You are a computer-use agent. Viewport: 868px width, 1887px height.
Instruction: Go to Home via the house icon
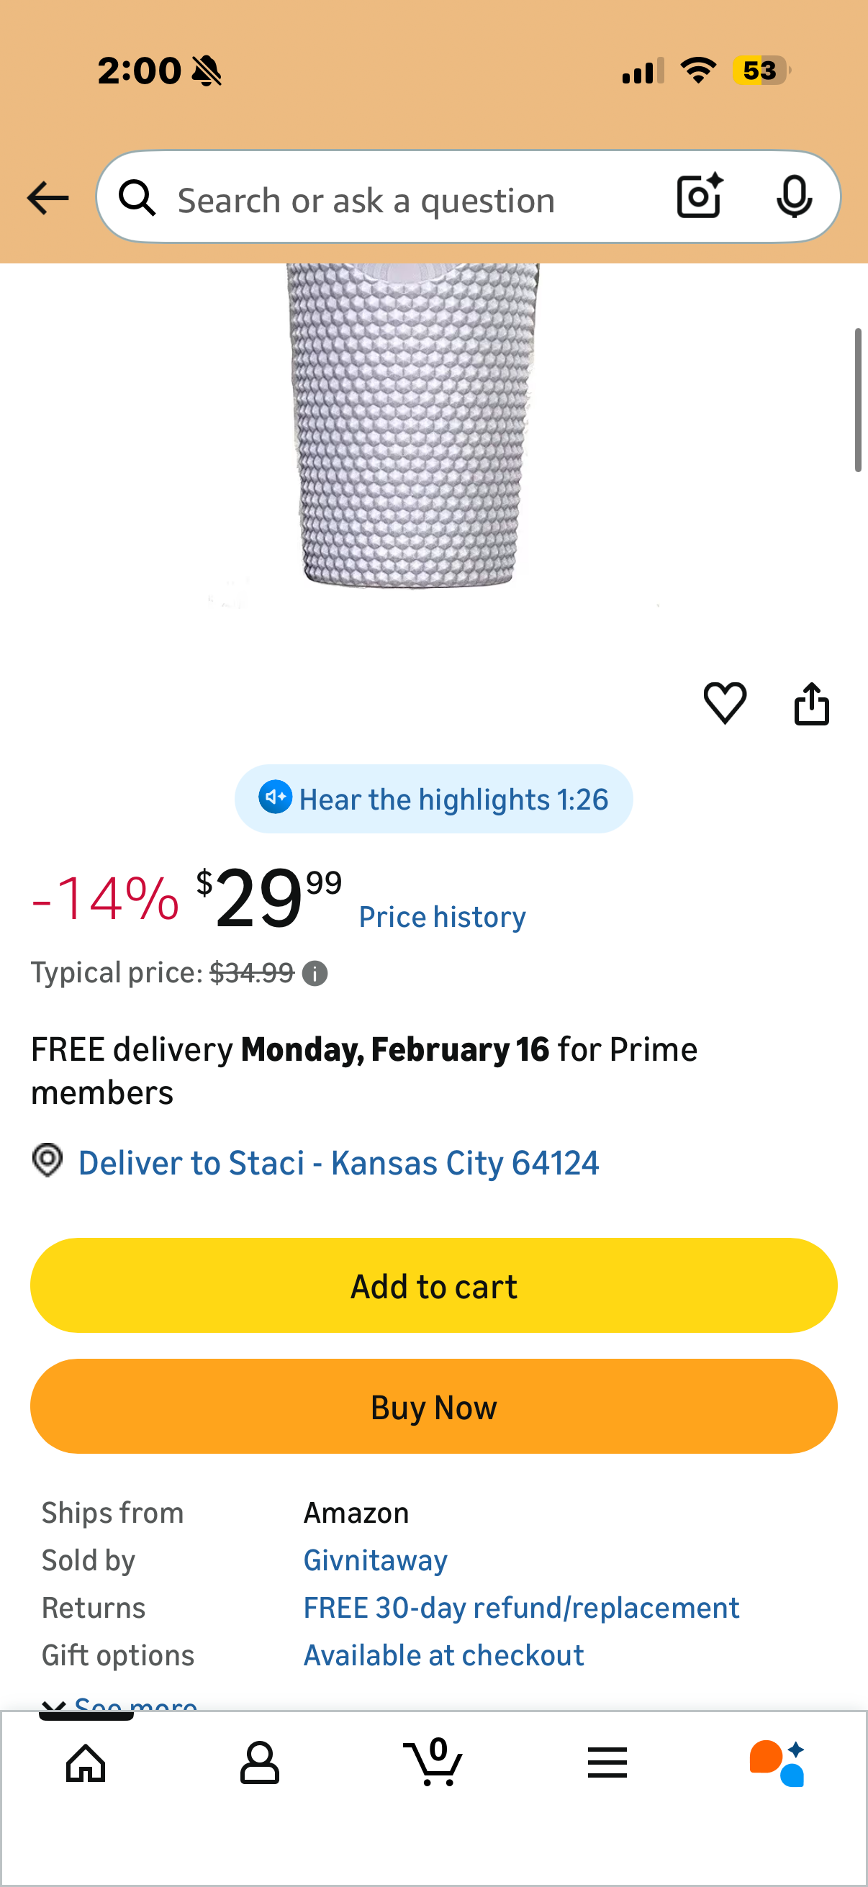86,1763
